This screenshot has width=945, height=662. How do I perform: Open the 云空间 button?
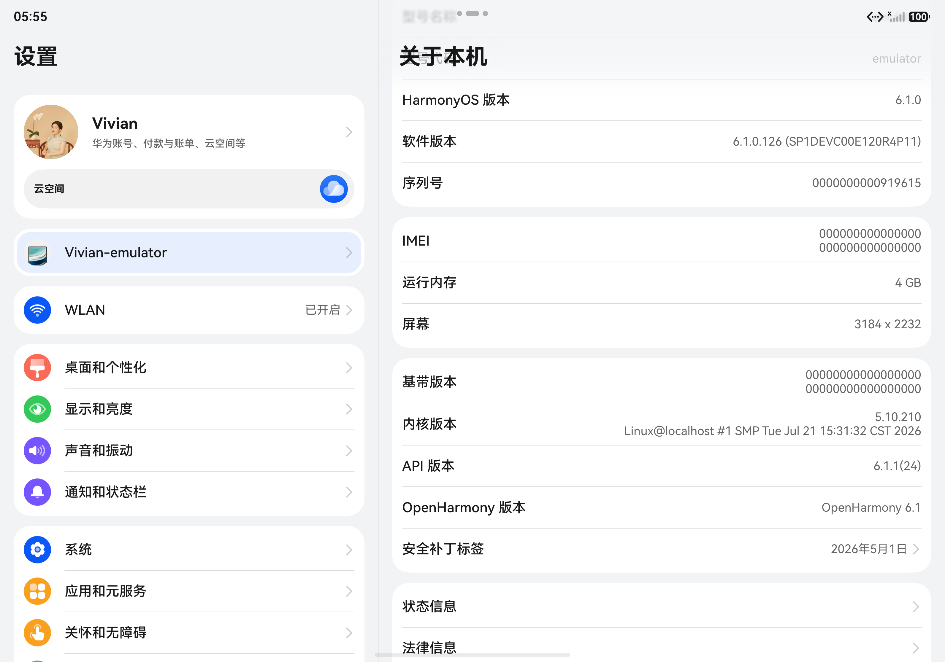(x=189, y=189)
